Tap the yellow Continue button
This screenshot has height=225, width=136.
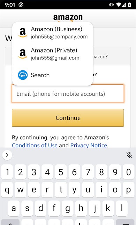click(x=68, y=118)
